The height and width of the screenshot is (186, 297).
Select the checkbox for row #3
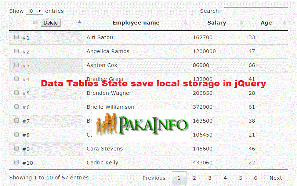pyautogui.click(x=17, y=65)
